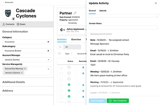Click the sixth row reminder bell
This screenshot has height=105, width=160.
[x=83, y=97]
